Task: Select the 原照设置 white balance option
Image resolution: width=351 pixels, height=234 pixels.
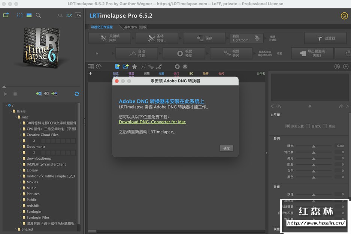Action: pyautogui.click(x=287, y=126)
